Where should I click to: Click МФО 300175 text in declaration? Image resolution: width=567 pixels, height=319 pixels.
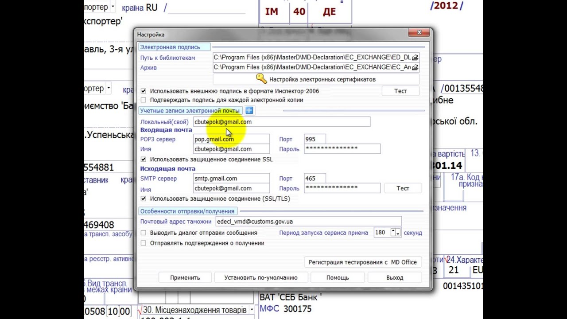coord(286,309)
